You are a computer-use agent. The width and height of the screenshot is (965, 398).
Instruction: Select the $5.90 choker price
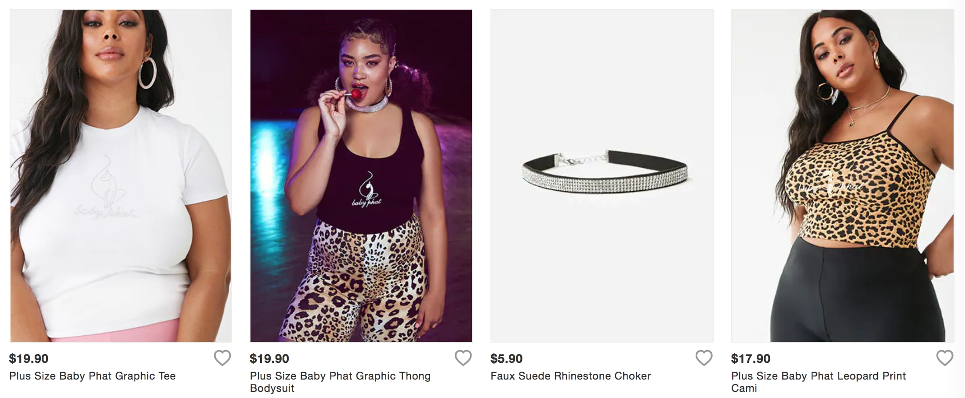506,358
